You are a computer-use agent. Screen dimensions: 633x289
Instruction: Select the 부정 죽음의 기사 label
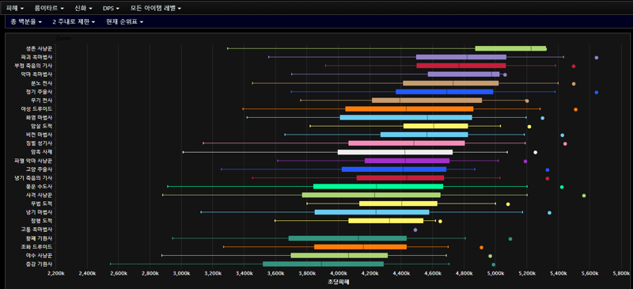point(33,66)
